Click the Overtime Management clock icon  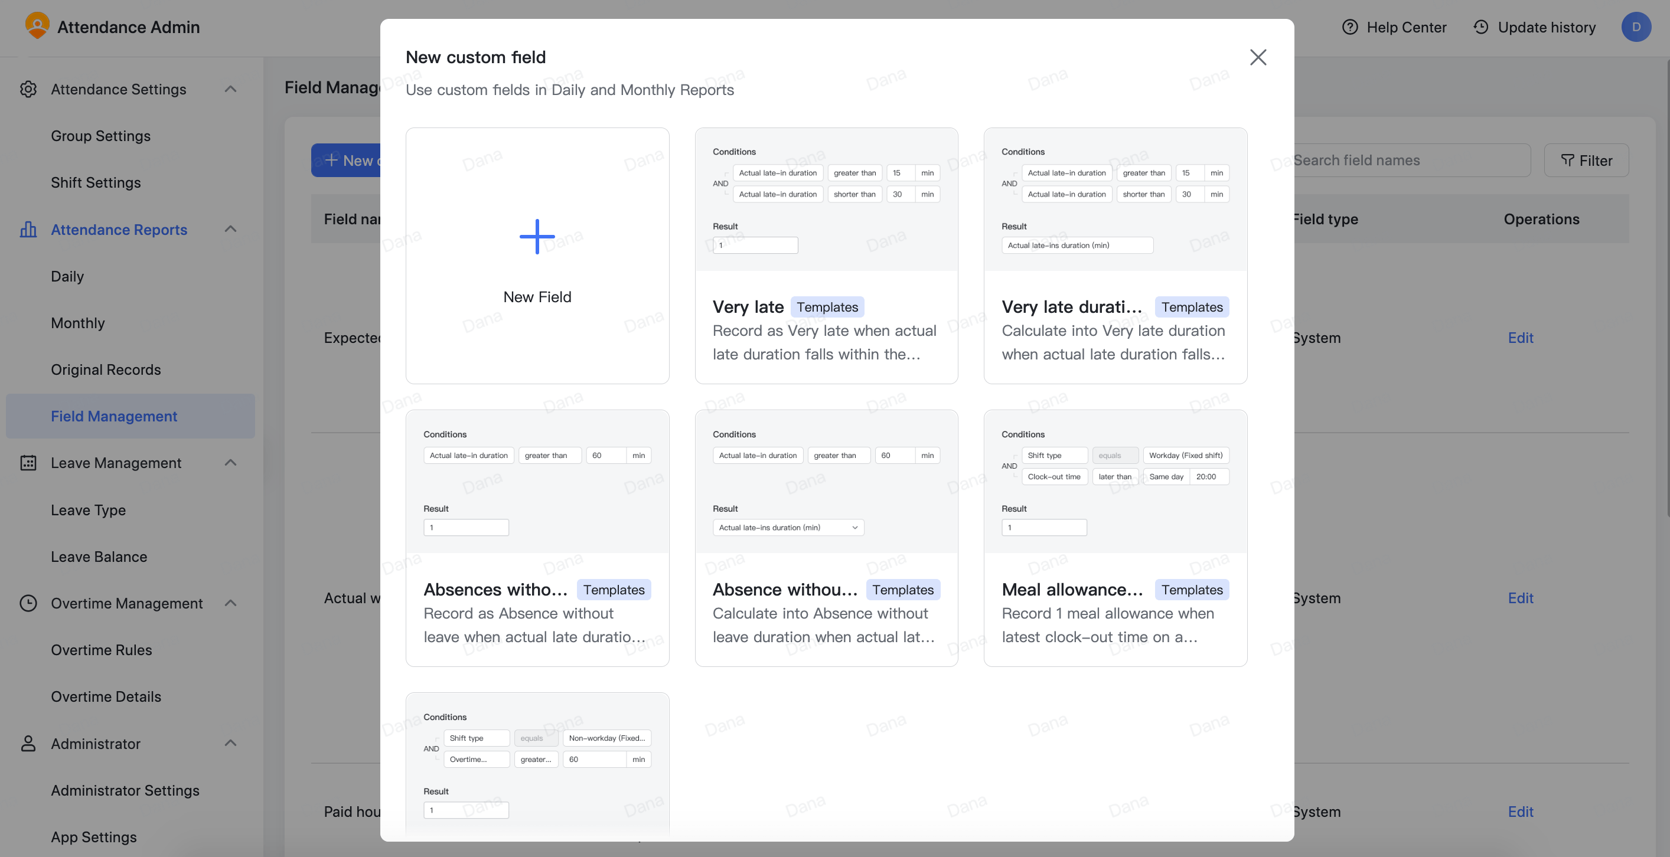[x=28, y=603]
